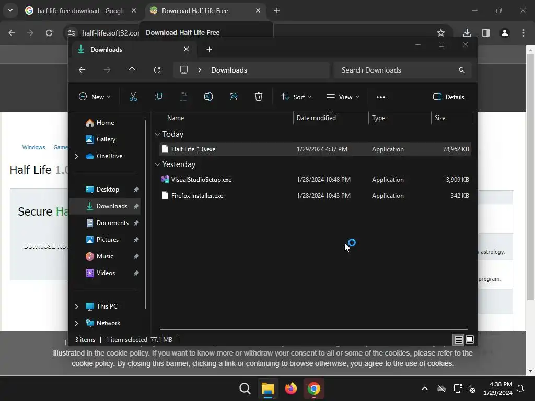Toggle Chrome side panel
This screenshot has width=535, height=401.
pyautogui.click(x=486, y=33)
